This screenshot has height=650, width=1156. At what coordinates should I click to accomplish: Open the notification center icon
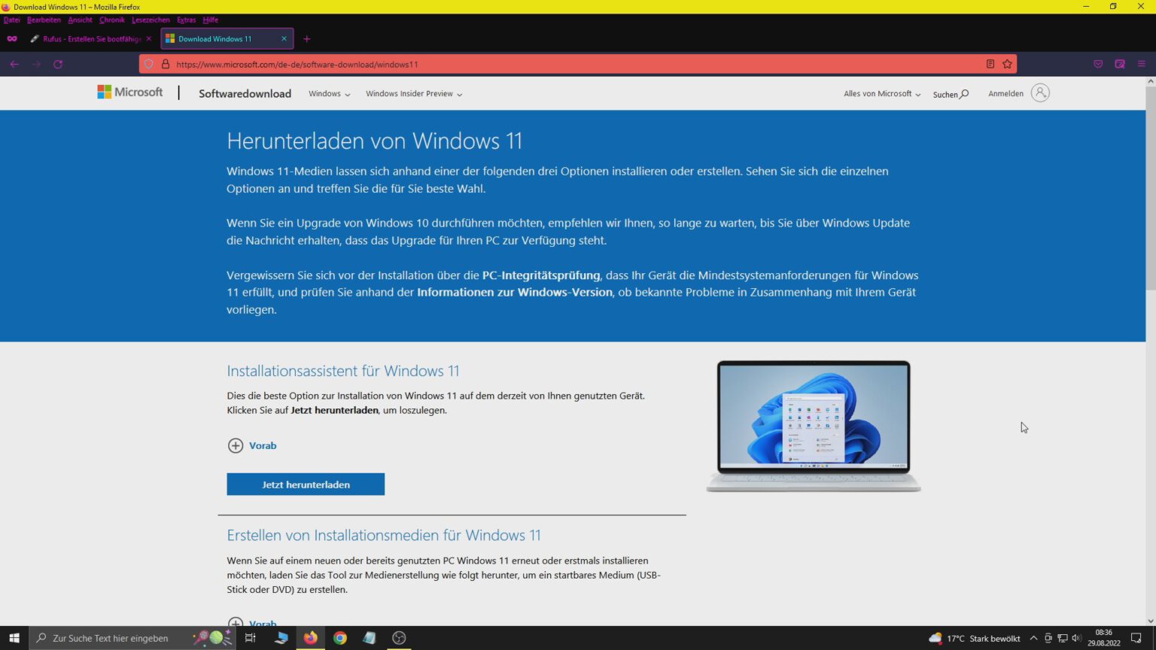(1136, 638)
